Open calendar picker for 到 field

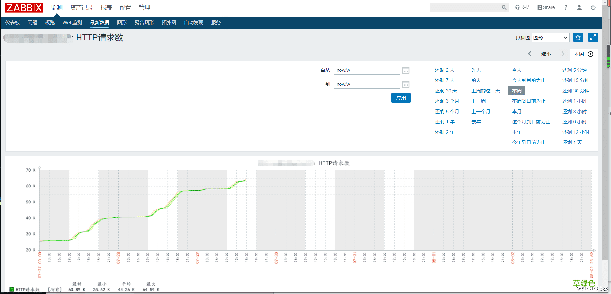click(x=406, y=84)
